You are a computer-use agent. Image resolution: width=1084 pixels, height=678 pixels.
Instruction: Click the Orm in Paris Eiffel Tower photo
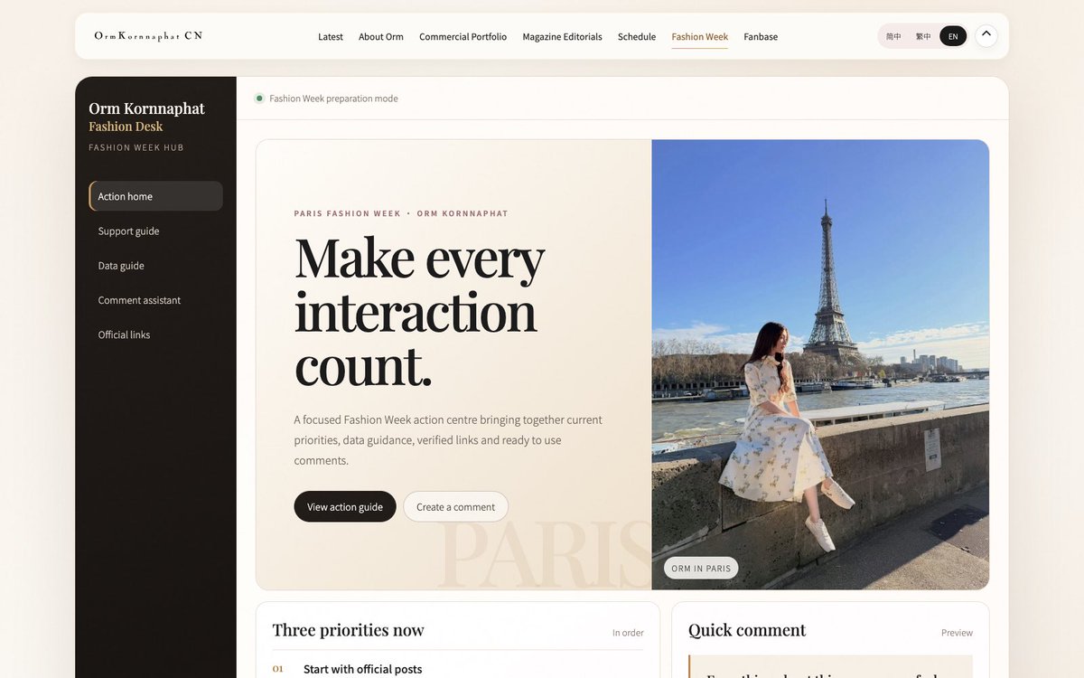pos(820,364)
